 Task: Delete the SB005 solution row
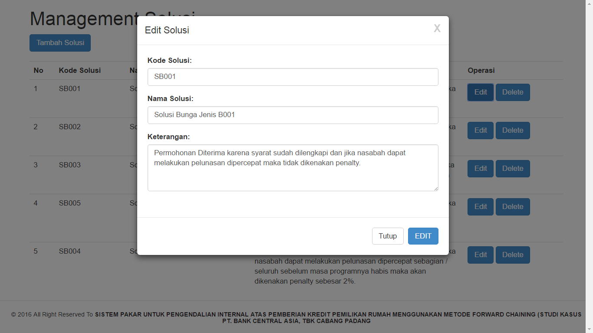(513, 207)
